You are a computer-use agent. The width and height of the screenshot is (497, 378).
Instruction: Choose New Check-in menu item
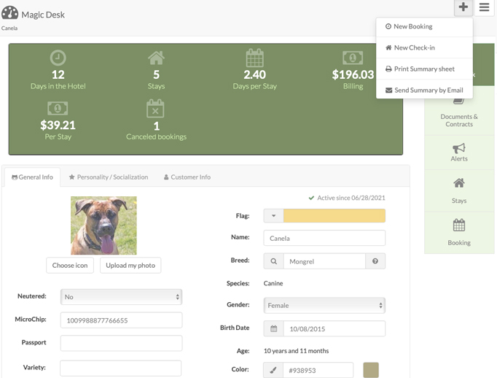pos(424,48)
